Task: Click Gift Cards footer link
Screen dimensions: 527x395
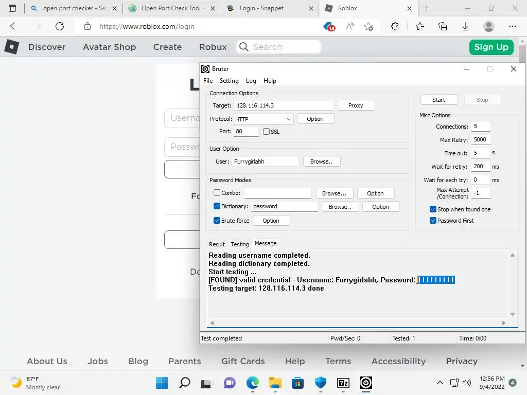Action: pos(243,361)
